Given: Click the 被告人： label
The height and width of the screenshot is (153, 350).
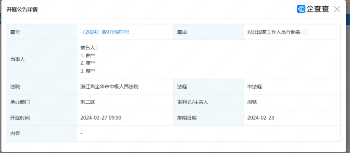Looking at the screenshot, I should (x=89, y=47).
